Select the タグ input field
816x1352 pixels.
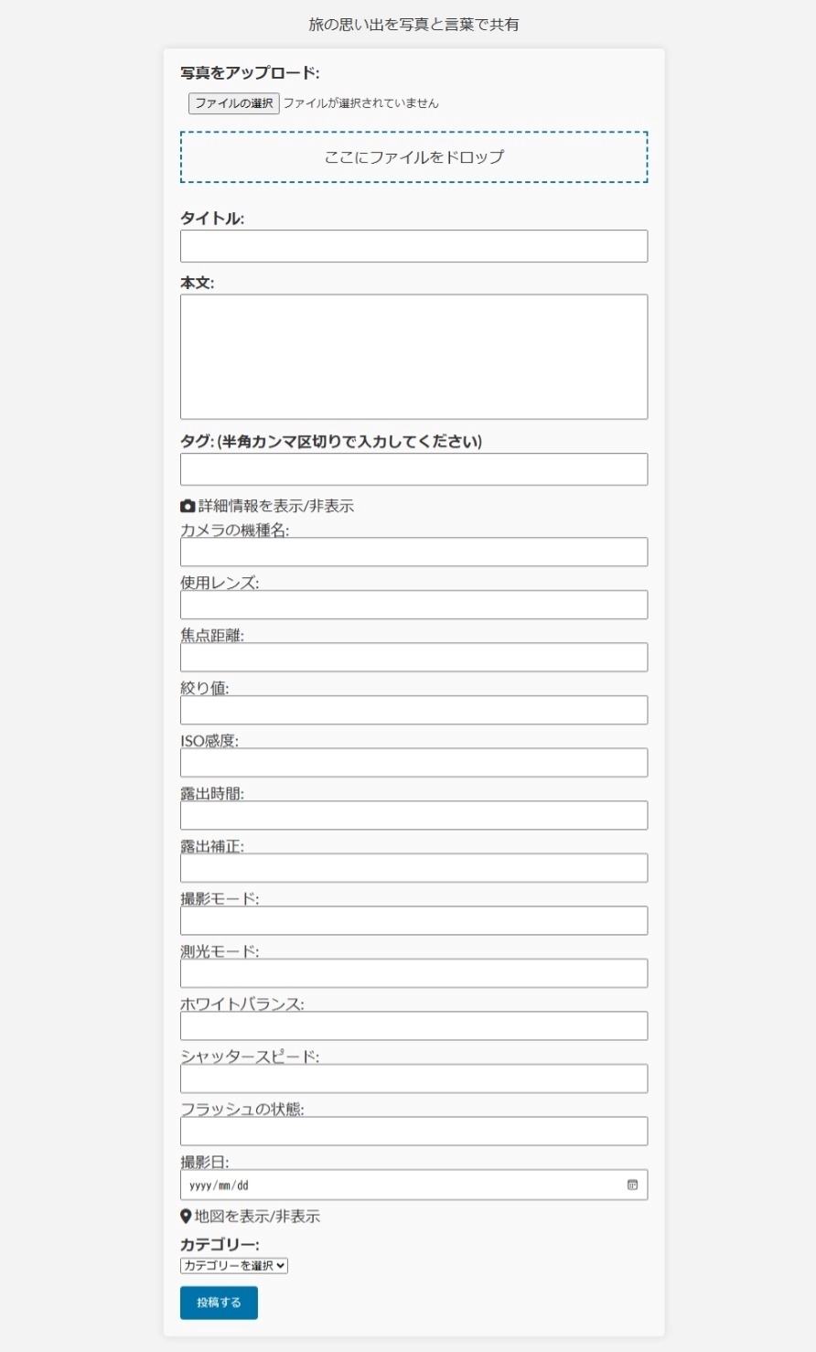coord(413,469)
